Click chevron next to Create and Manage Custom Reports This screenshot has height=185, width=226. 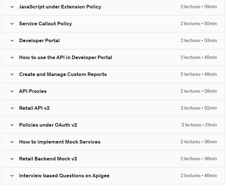(x=12, y=74)
